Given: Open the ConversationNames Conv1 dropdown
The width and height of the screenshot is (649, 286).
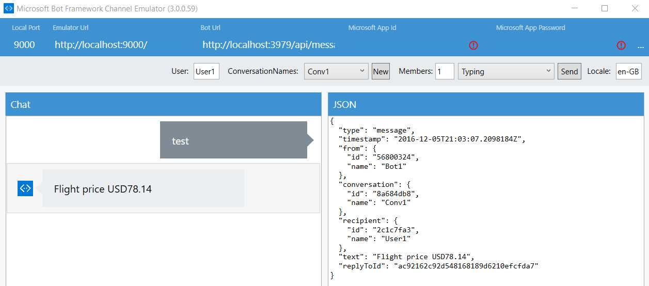Looking at the screenshot, I should click(x=336, y=71).
